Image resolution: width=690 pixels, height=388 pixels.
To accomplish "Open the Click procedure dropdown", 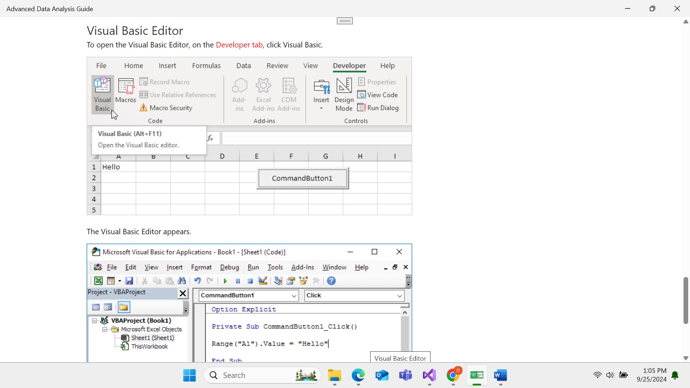I will point(400,296).
